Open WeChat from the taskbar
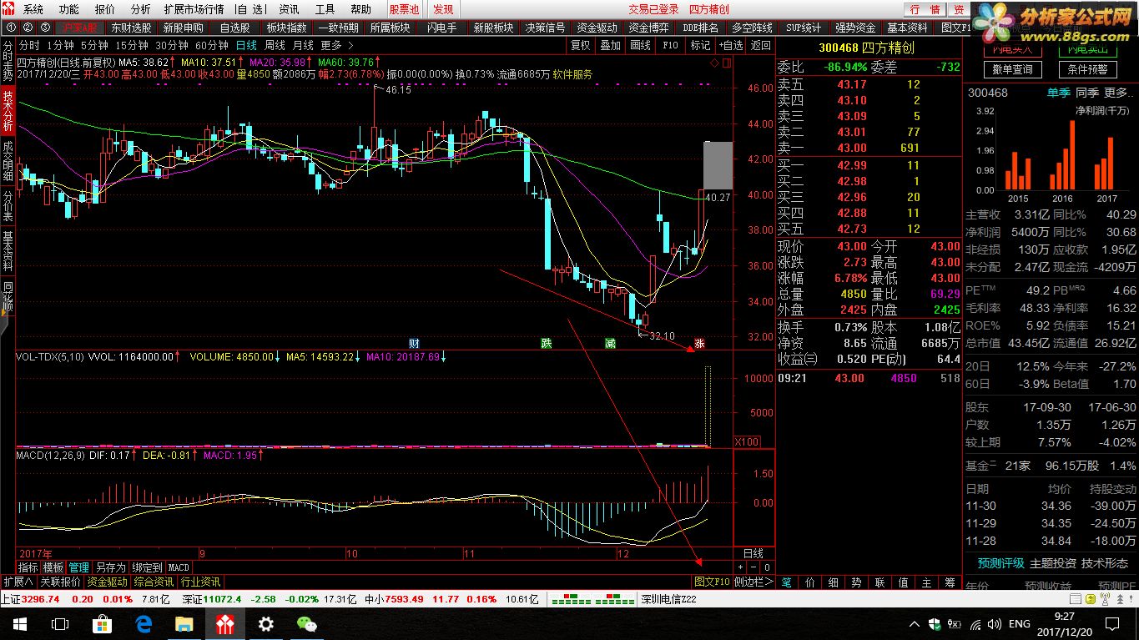Viewport: 1139px width, 640px height. [306, 623]
